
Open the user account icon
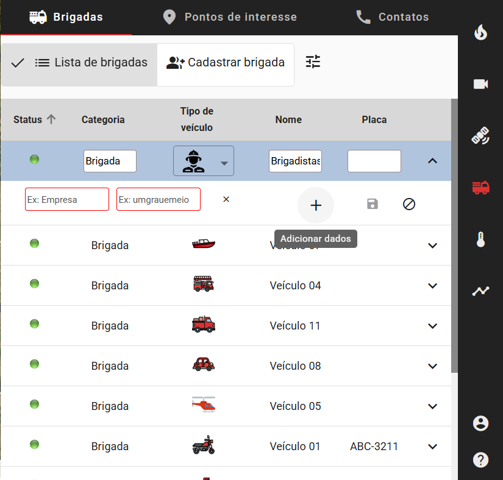[x=480, y=423]
